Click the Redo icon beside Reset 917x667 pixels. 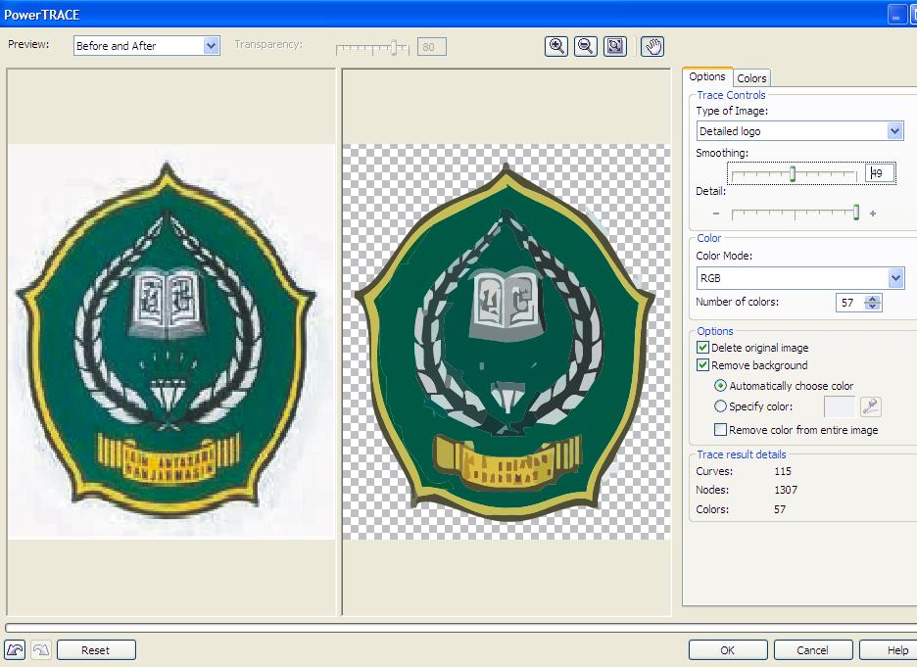click(x=41, y=650)
